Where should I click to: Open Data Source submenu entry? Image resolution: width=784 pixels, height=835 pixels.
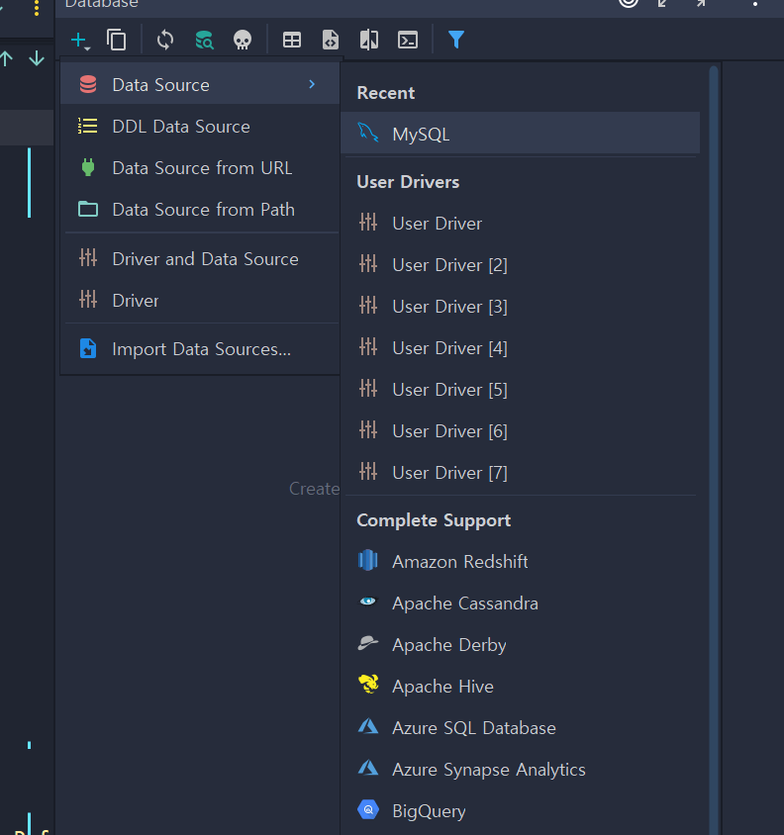200,85
